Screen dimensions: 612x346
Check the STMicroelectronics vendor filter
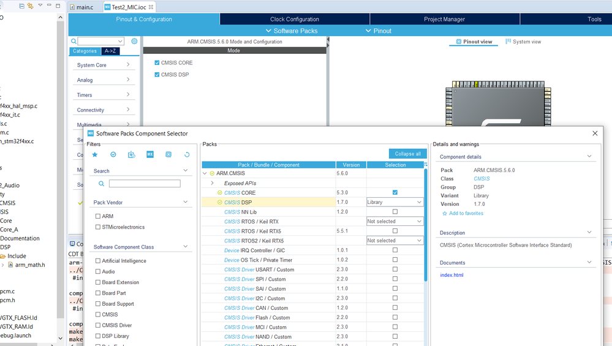coord(98,227)
